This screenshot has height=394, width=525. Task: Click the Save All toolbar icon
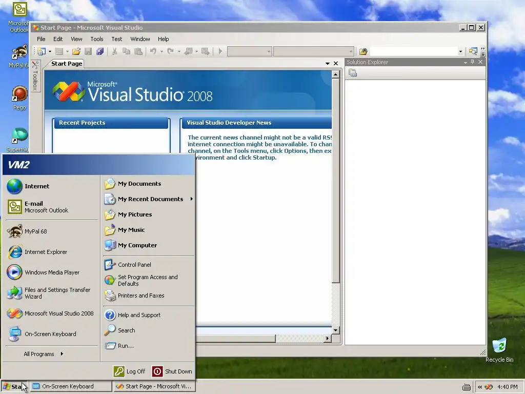click(x=100, y=51)
